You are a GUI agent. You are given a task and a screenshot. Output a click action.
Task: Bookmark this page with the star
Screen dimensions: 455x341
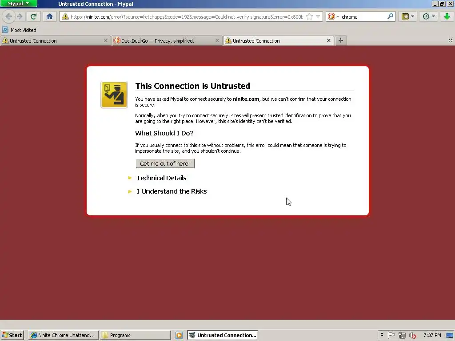pyautogui.click(x=309, y=16)
